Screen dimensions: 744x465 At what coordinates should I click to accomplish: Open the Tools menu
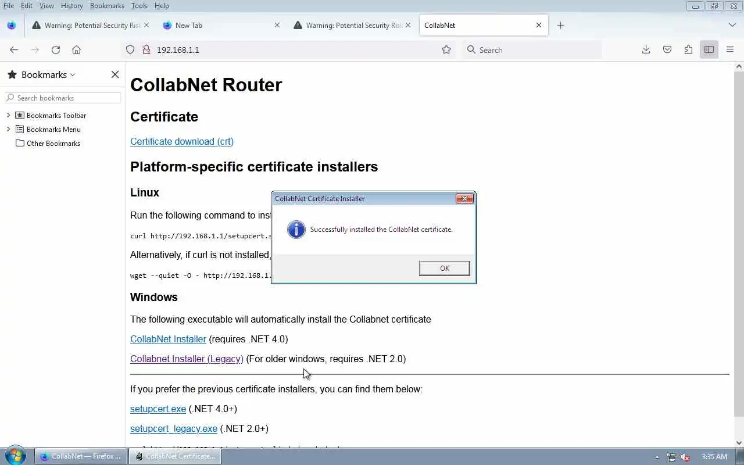pyautogui.click(x=139, y=6)
